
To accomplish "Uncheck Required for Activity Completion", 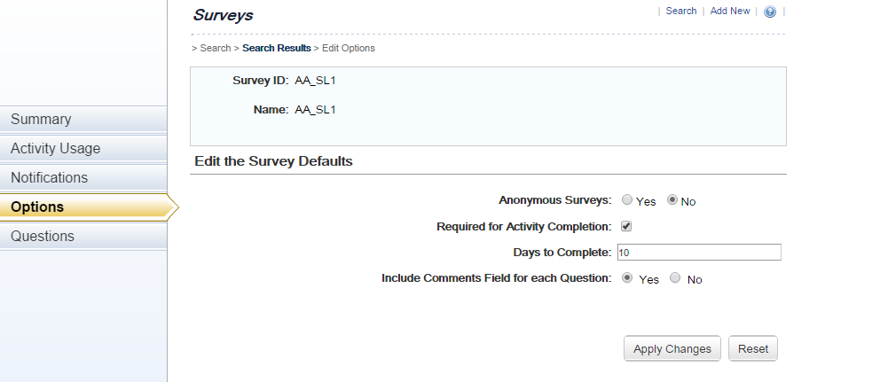I will pos(626,226).
